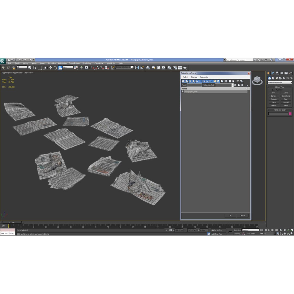Click the Select and Manipulate icon
The width and height of the screenshot is (294, 294).
tap(82, 68)
